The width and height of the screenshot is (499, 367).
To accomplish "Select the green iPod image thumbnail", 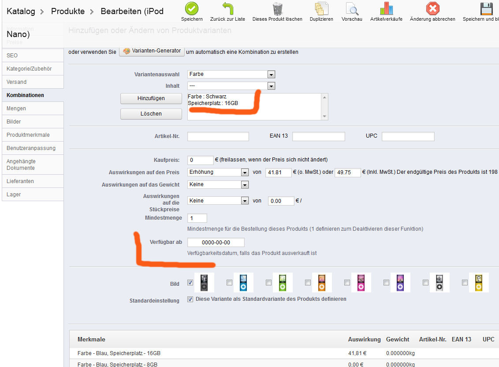I will tap(283, 283).
